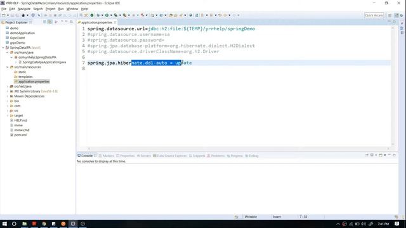The height and width of the screenshot is (228, 406).
Task: Click the Eclipse taskbar icon
Action: pyautogui.click(x=73, y=224)
